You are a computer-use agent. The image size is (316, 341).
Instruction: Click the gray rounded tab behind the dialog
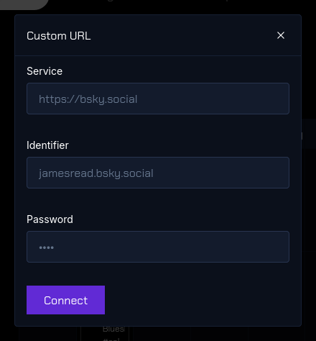click(24, 4)
